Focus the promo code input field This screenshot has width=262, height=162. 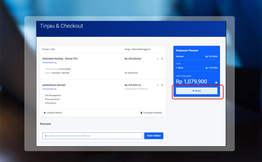93,136
